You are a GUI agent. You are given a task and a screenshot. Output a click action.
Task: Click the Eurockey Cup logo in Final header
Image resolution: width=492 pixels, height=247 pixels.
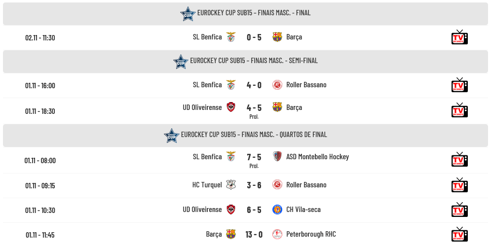(188, 14)
